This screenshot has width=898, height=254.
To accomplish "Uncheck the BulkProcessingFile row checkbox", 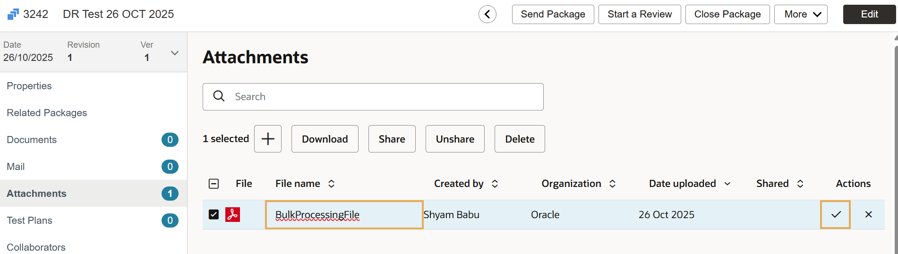I will click(214, 214).
